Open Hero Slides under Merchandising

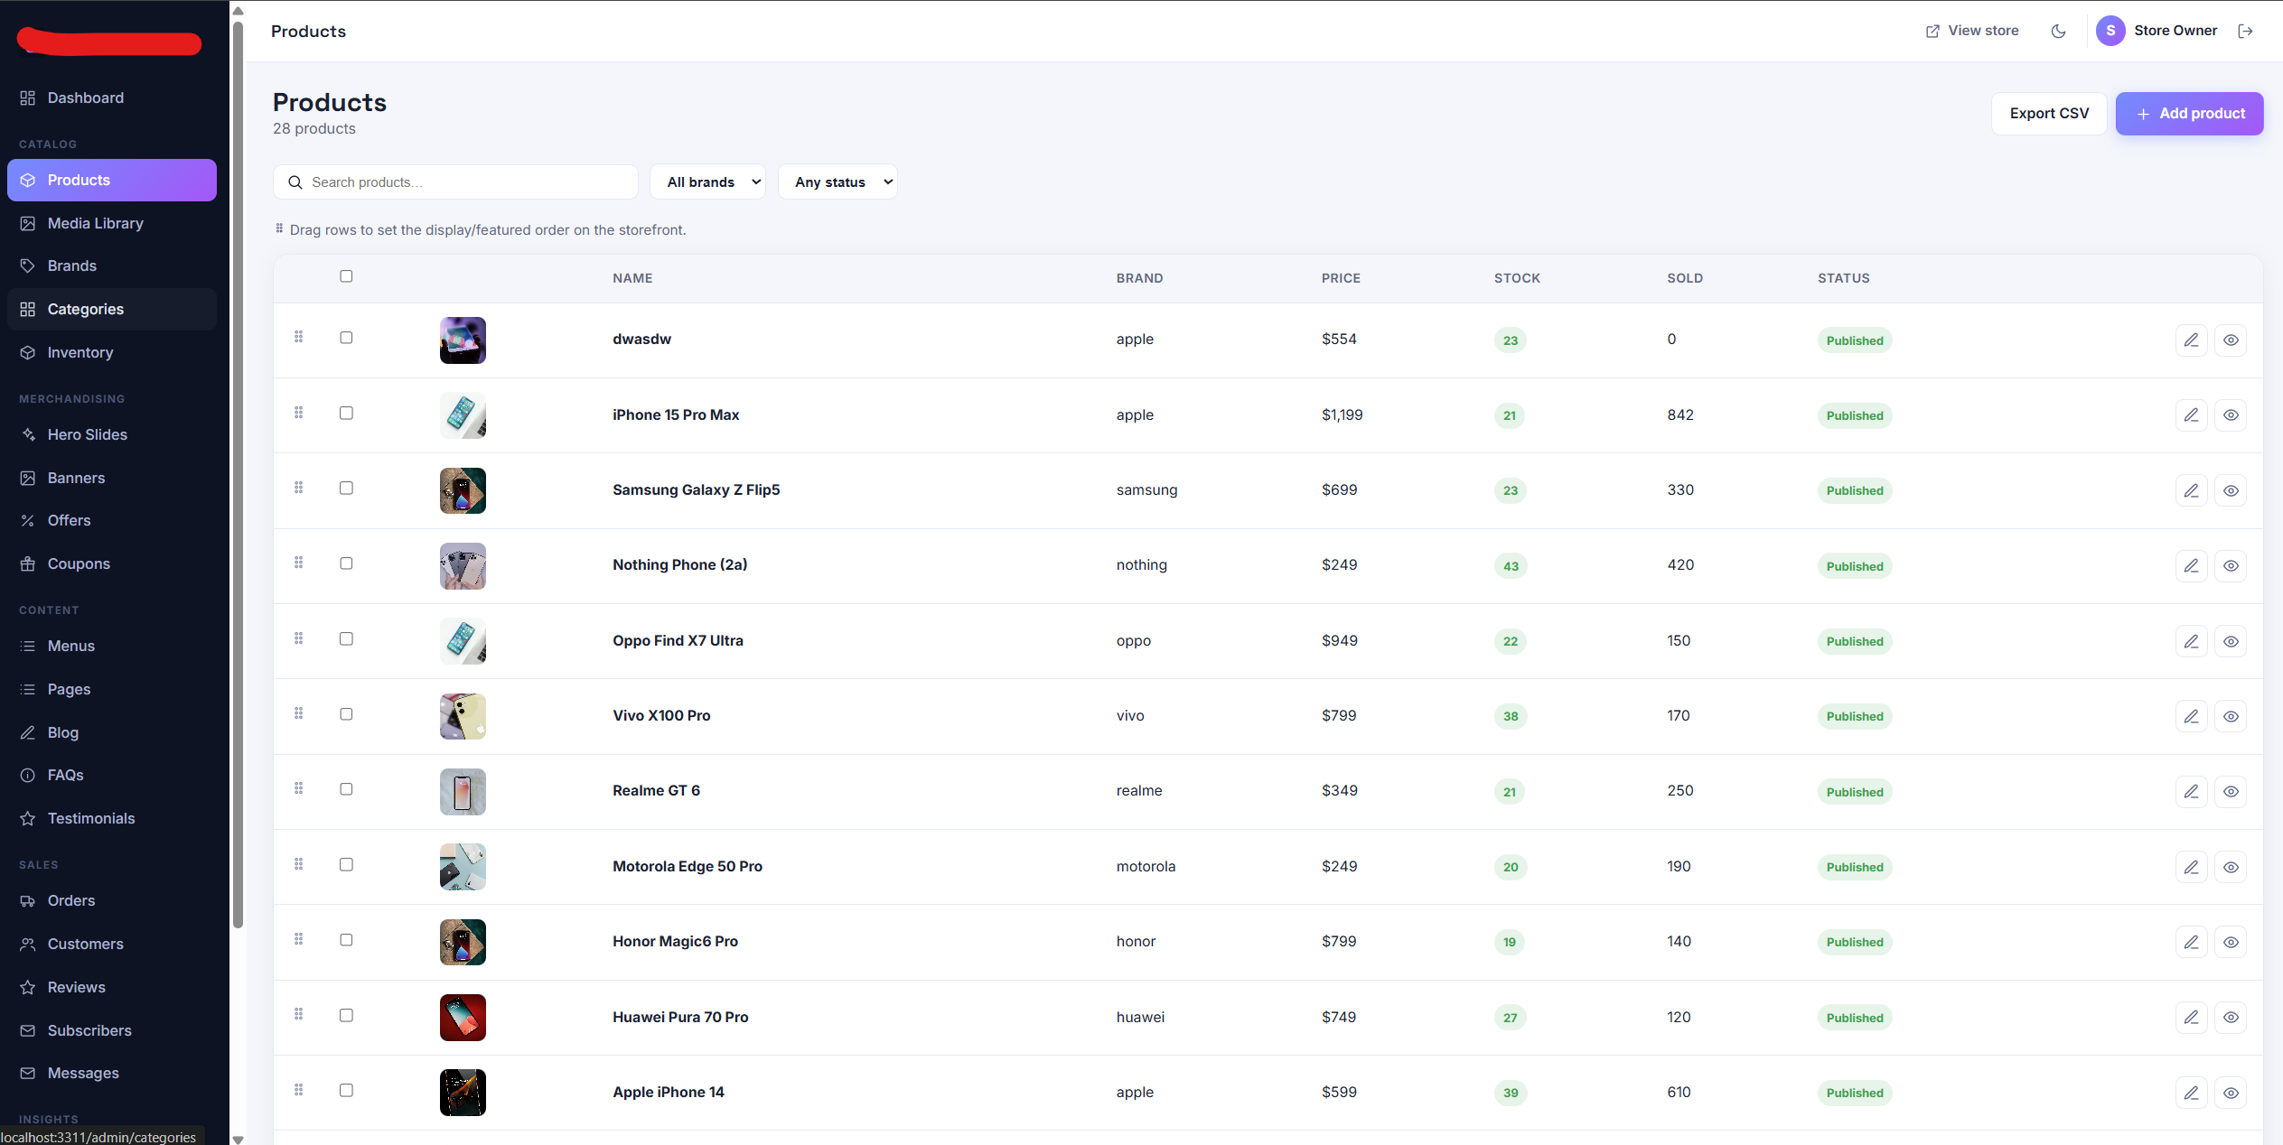click(112, 434)
